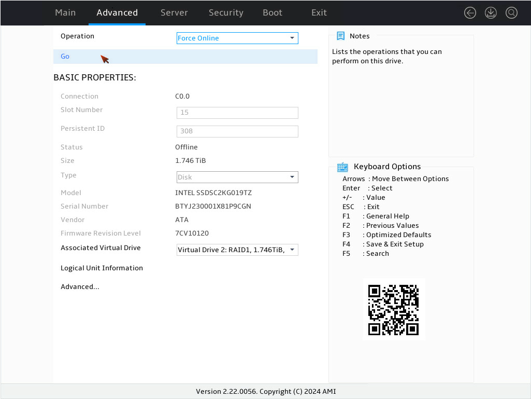Click serial number BTYJ230001X81P9CGN
This screenshot has height=399, width=531.
213,207
